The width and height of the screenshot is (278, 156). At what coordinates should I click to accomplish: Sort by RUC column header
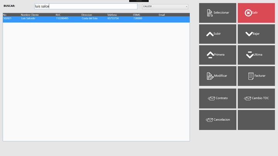[x=58, y=15]
